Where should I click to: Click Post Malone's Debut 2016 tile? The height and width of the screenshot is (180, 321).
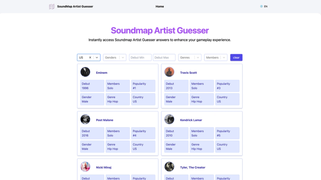(x=92, y=133)
